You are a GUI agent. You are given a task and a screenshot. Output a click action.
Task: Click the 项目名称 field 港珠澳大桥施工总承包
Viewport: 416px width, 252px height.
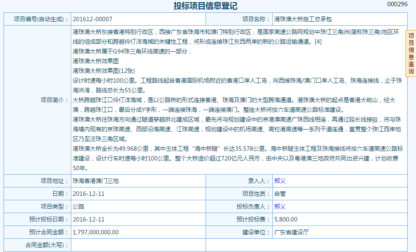(303, 19)
